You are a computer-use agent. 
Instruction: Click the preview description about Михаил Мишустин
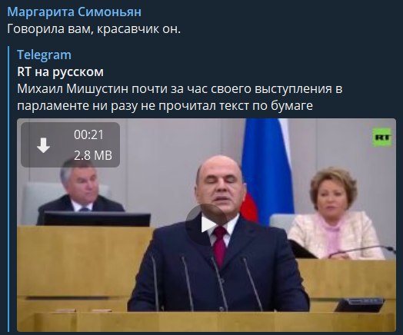tap(180, 98)
